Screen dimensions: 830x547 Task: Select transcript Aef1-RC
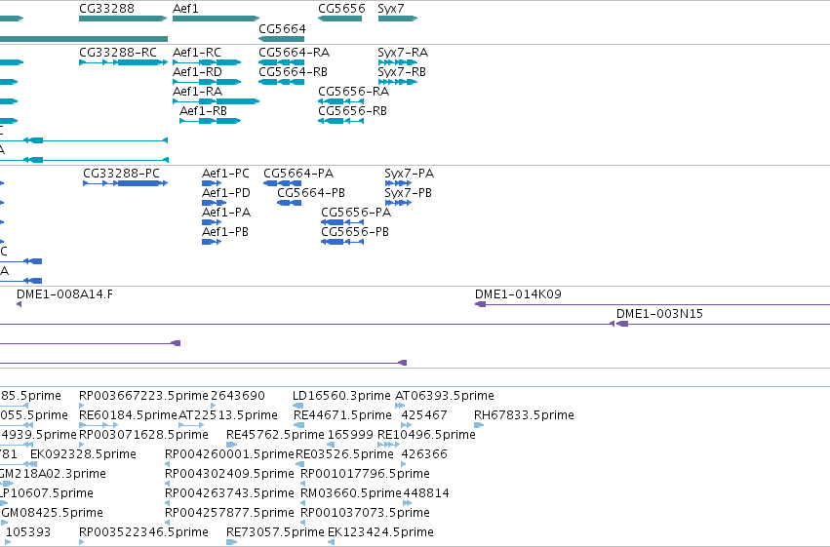(x=207, y=62)
